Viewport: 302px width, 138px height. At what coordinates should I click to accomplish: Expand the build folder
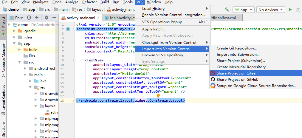[19, 50]
